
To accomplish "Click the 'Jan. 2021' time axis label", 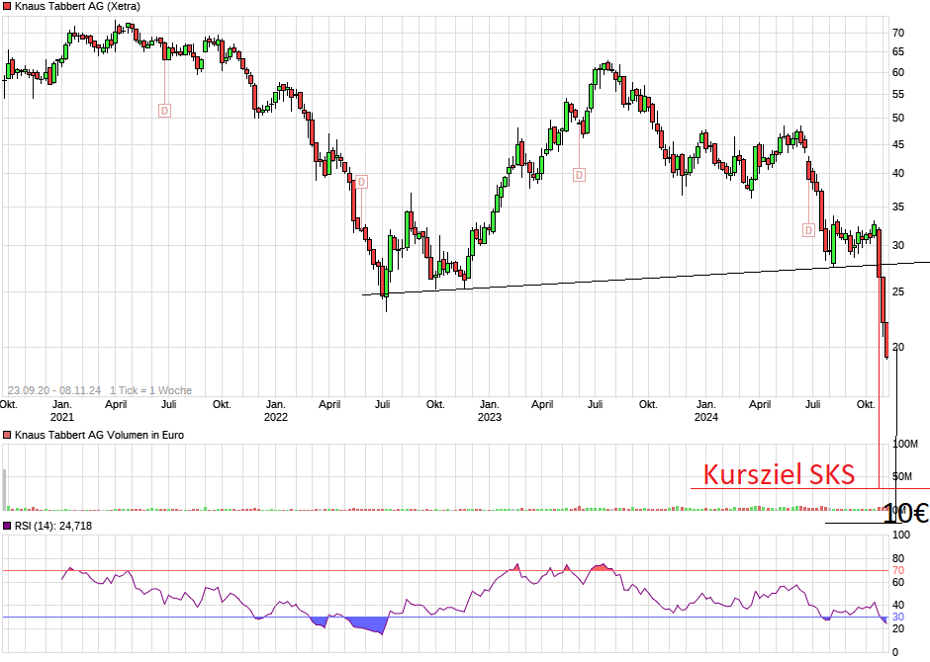I will (61, 411).
